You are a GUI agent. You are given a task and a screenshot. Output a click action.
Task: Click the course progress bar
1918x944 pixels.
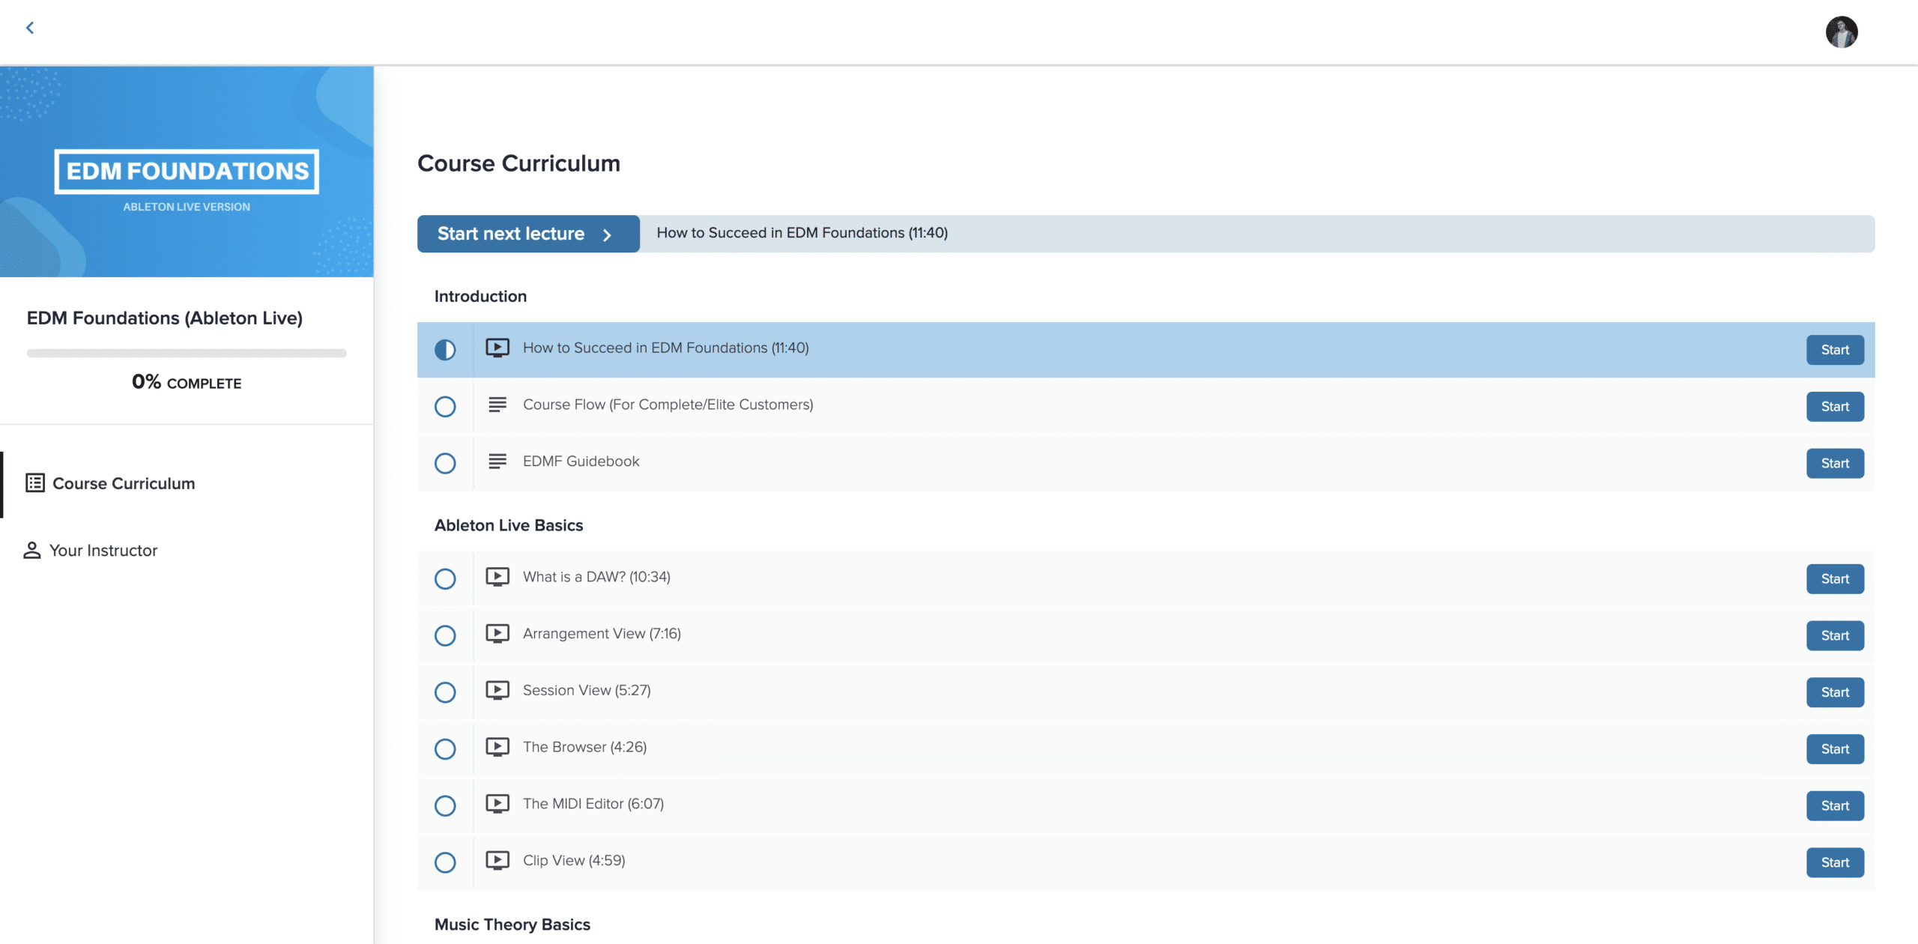pos(187,353)
